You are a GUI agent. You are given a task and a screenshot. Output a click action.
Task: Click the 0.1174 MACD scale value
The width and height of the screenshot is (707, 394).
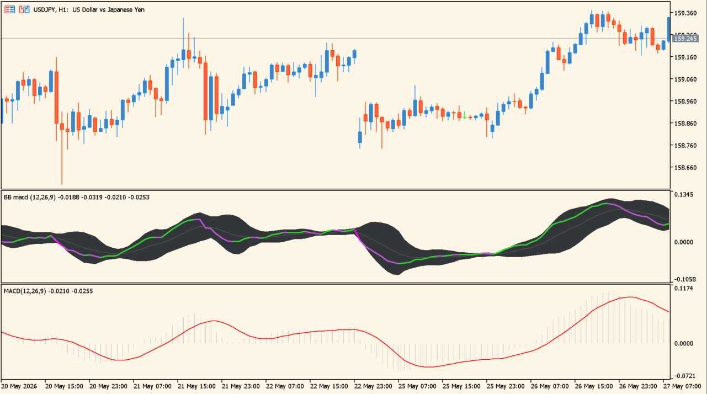[684, 288]
